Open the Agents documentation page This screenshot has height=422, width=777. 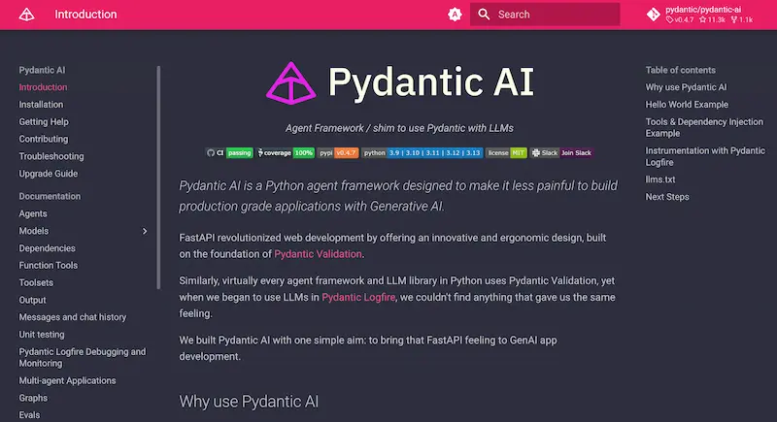(33, 213)
